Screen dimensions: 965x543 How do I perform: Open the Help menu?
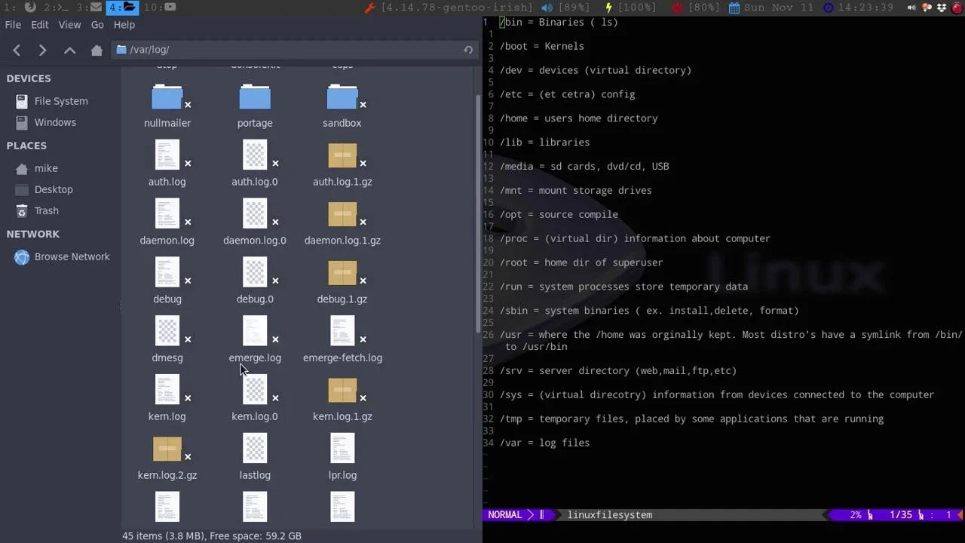[x=124, y=25]
